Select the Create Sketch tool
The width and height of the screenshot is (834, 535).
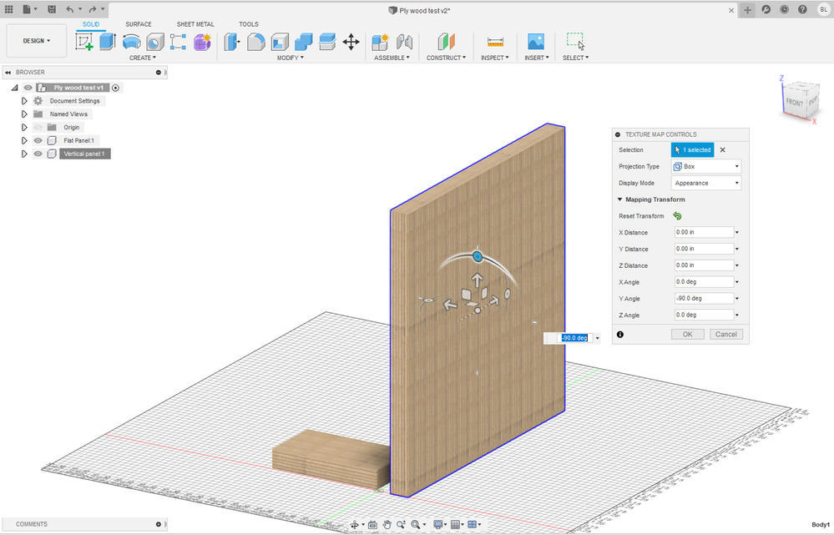coord(84,42)
